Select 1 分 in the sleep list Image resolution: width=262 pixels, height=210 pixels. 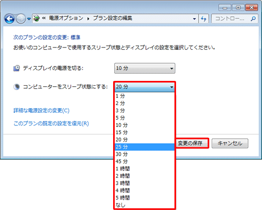pos(145,96)
